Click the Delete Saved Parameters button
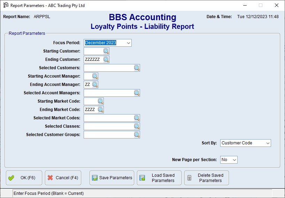Screen dimensions: 285x198 207,178
